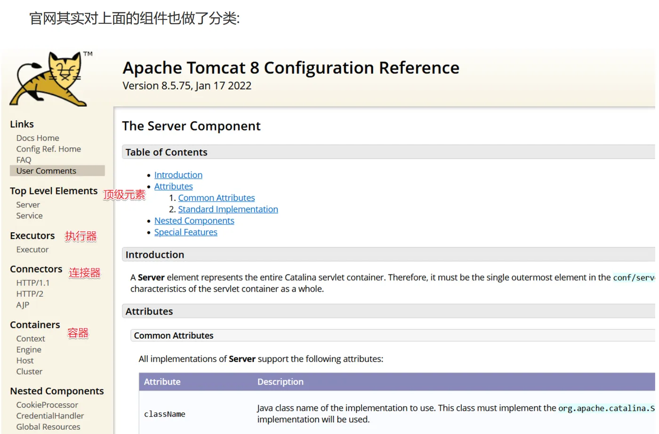
Task: Click the className attribute cell
Action: pos(165,414)
